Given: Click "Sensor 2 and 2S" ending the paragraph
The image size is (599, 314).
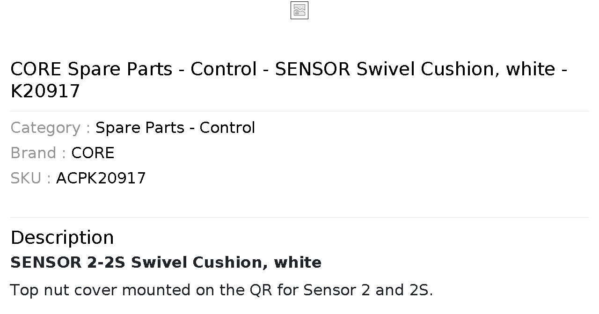Looking at the screenshot, I should pyautogui.click(x=368, y=290).
